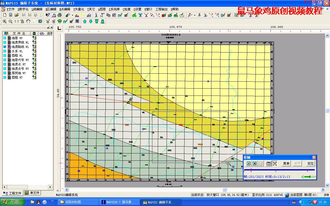Toggle checkbox for 地质界线.WL layer

click(x=5, y=42)
